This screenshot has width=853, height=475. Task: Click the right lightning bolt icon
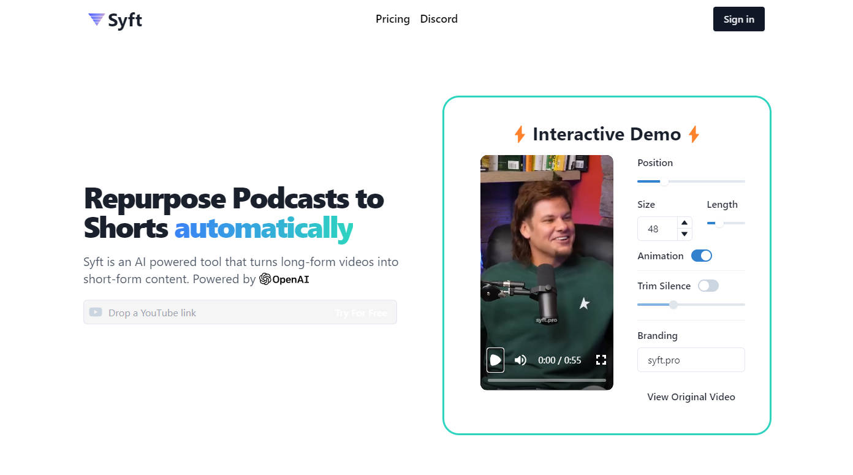(x=694, y=134)
